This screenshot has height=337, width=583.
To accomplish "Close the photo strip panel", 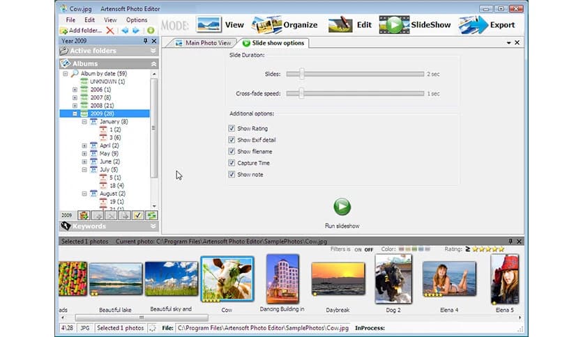I will tap(519, 241).
